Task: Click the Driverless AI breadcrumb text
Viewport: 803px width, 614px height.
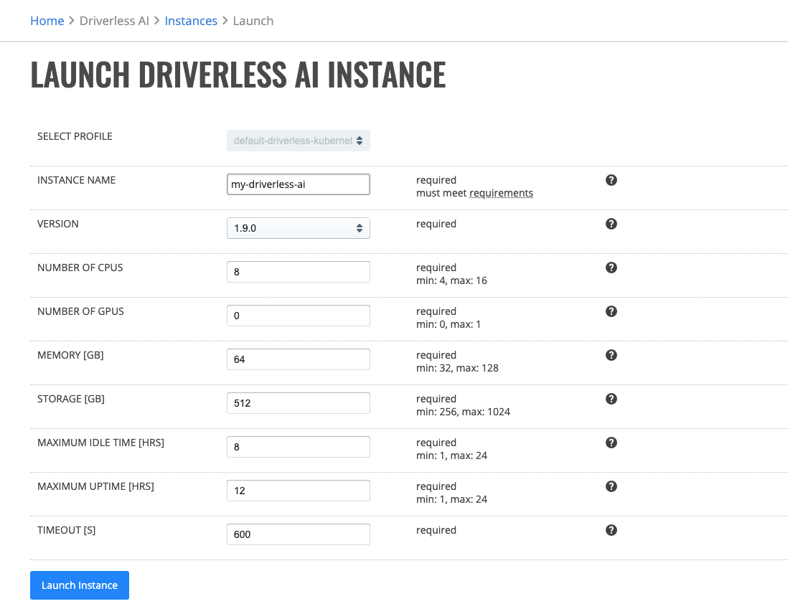Action: [x=114, y=21]
